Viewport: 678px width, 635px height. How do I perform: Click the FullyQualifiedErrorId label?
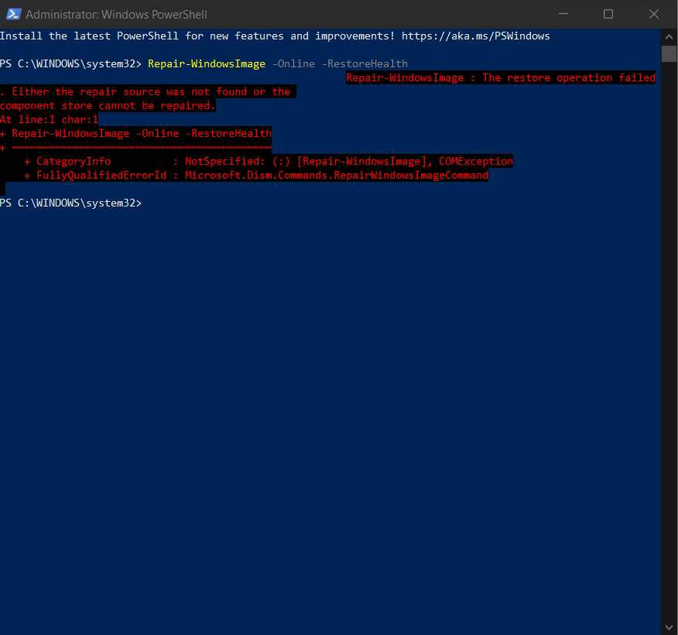point(101,175)
